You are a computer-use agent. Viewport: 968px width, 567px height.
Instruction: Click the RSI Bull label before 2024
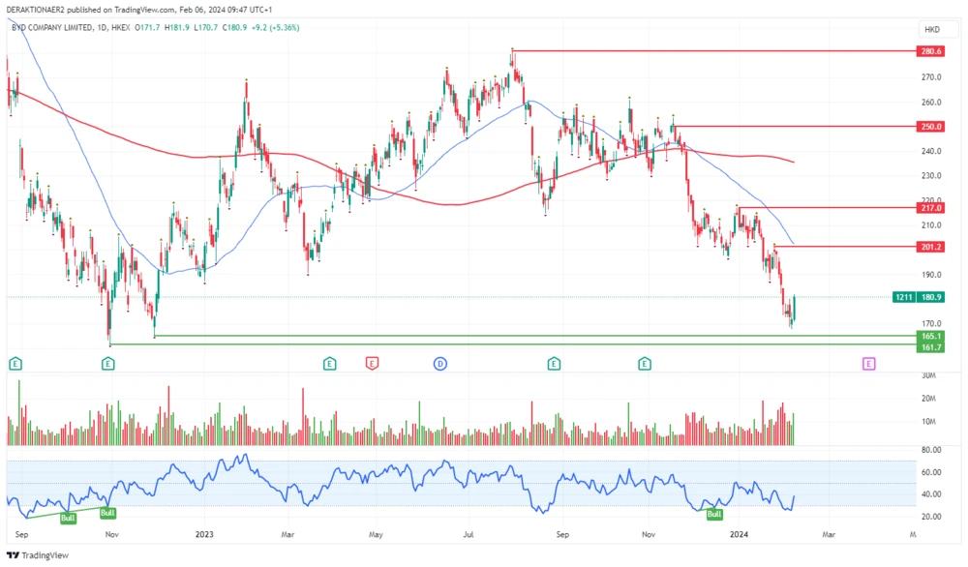[715, 514]
